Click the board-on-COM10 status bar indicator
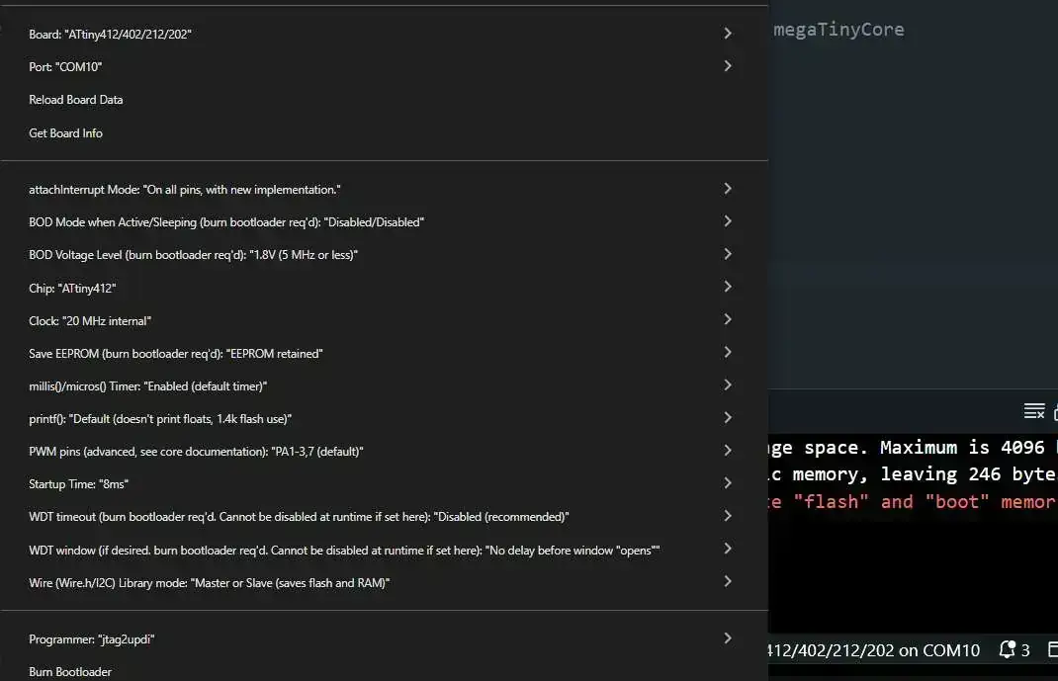Viewport: 1058px width, 681px height. point(874,650)
